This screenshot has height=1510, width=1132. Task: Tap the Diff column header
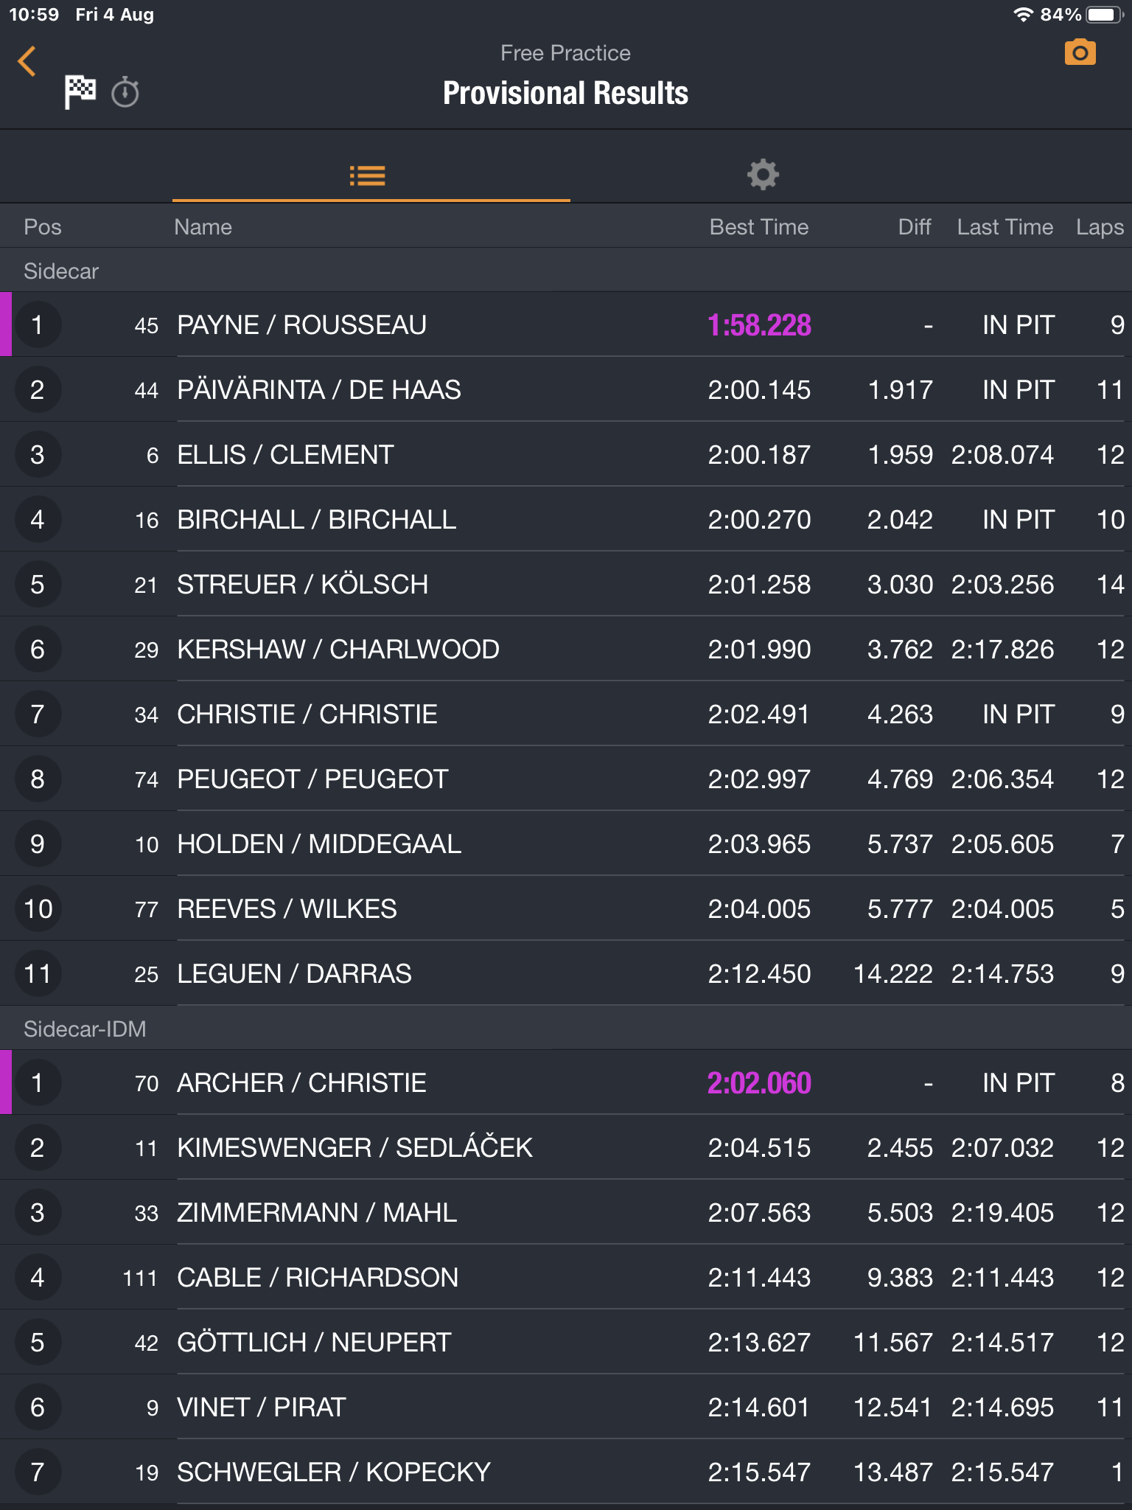[x=914, y=227]
